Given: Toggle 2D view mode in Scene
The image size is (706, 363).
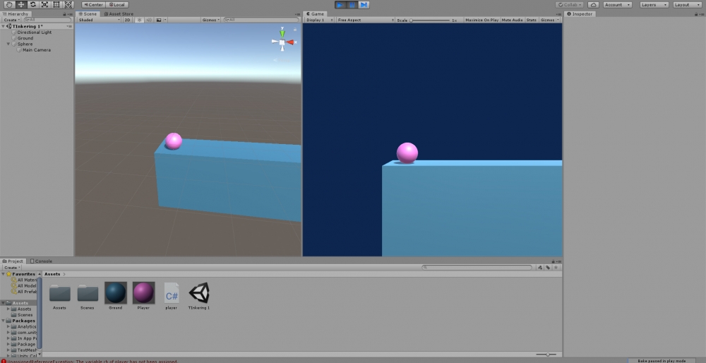Looking at the screenshot, I should (x=127, y=20).
